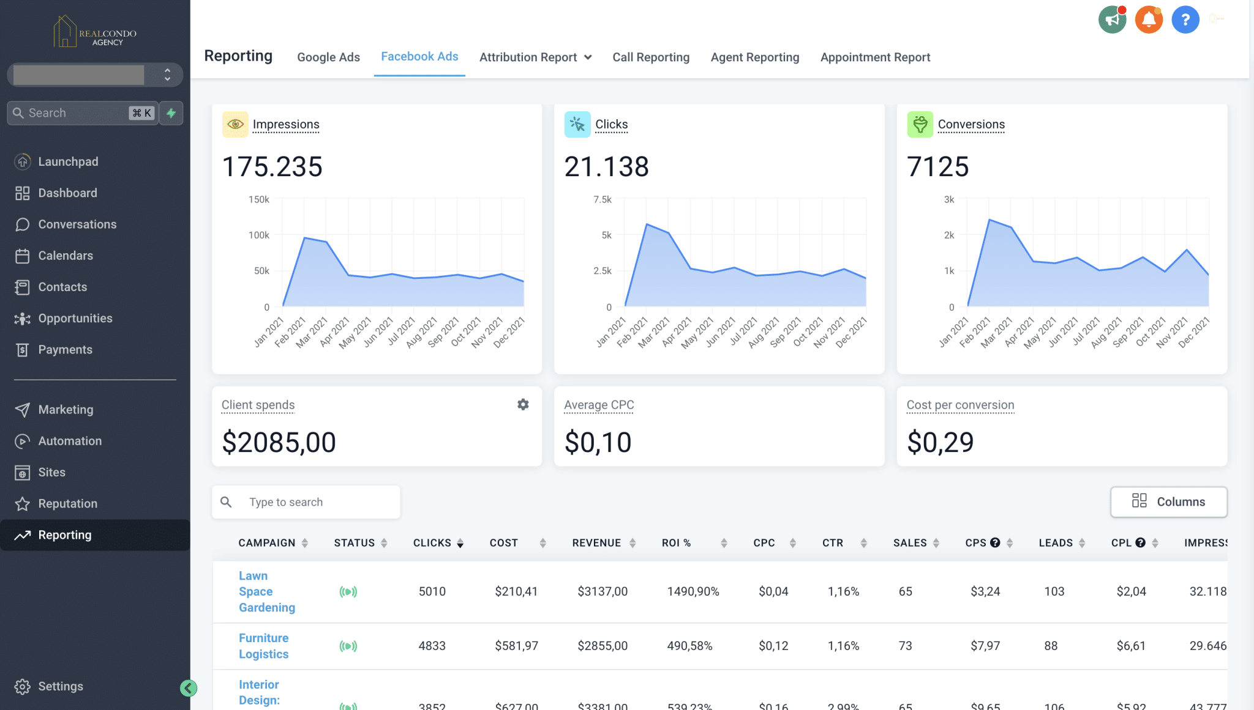The height and width of the screenshot is (710, 1254).
Task: Click the Type to search campaign field
Action: coord(306,502)
